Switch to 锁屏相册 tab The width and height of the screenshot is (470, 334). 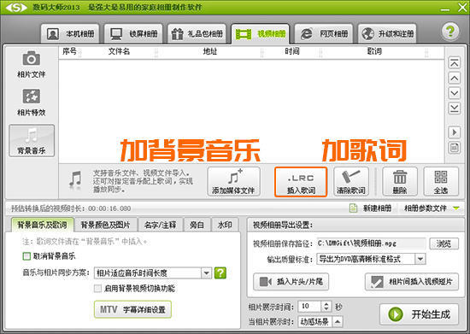click(x=133, y=34)
